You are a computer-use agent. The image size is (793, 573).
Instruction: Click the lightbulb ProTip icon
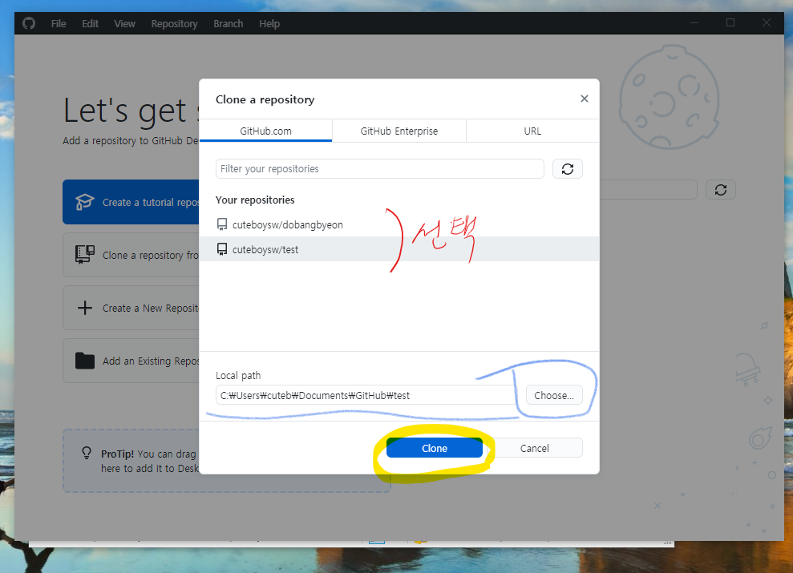click(x=87, y=453)
